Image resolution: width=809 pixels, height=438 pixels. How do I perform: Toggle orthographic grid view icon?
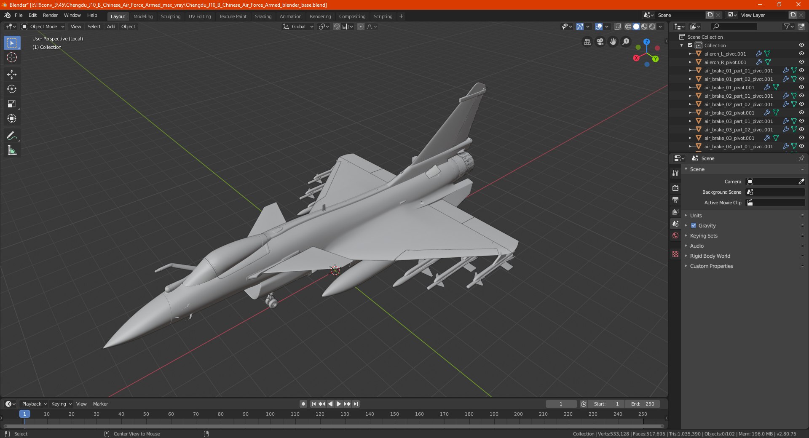click(x=587, y=42)
